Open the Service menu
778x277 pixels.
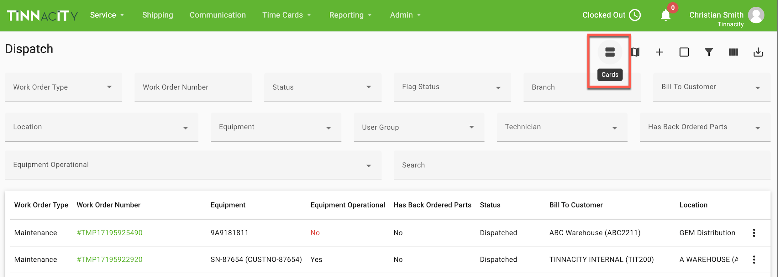pyautogui.click(x=107, y=15)
